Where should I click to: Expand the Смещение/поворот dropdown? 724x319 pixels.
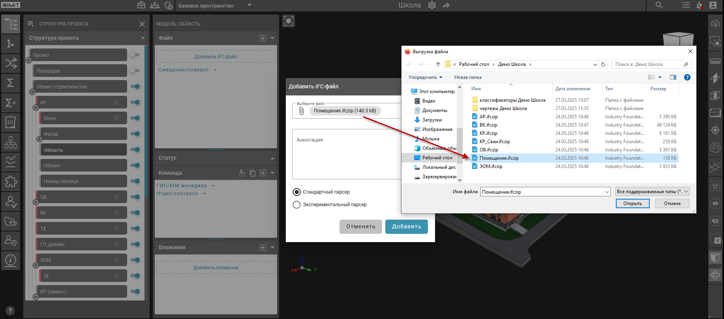click(x=215, y=70)
